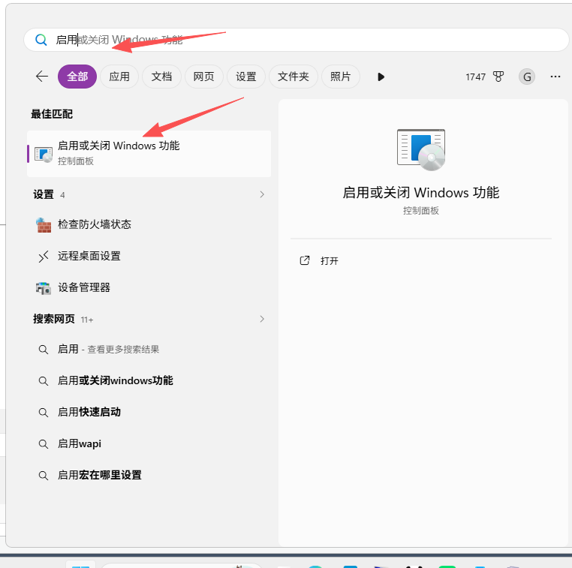Viewport: 572px width, 568px height.
Task: Click the back arrow beside filter tabs
Action: click(x=42, y=77)
